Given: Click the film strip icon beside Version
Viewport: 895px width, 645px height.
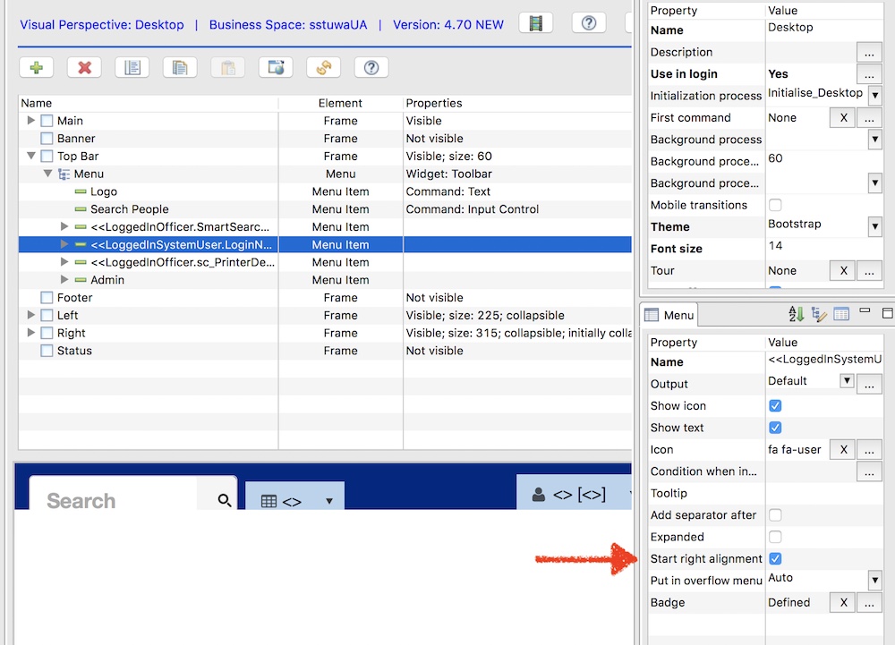Looking at the screenshot, I should pos(535,23).
